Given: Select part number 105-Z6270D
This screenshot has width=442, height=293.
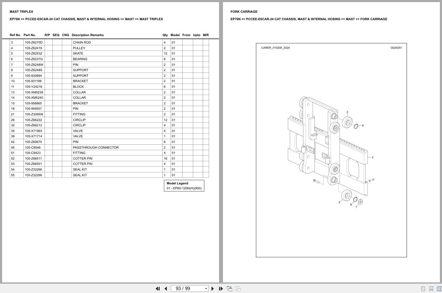Looking at the screenshot, I should (34, 42).
